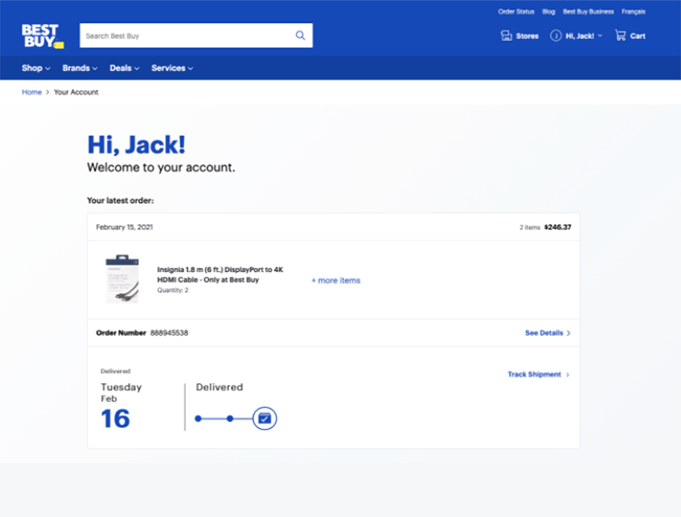Click the Quantity: 2 label
This screenshot has width=681, height=517.
pos(173,290)
